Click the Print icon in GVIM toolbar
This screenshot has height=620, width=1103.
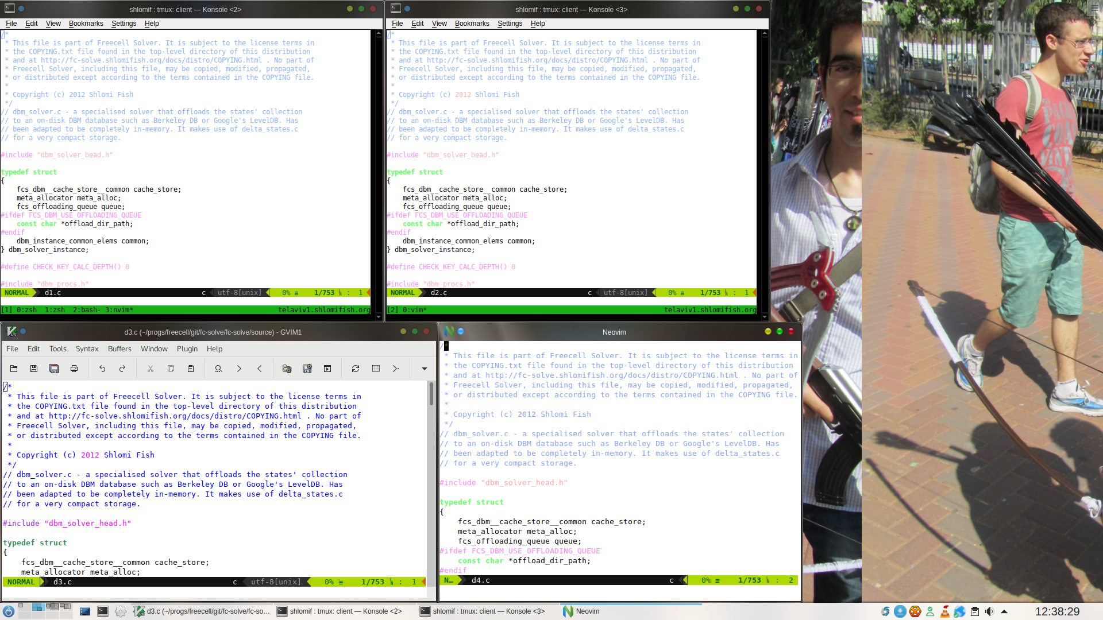[x=74, y=369]
